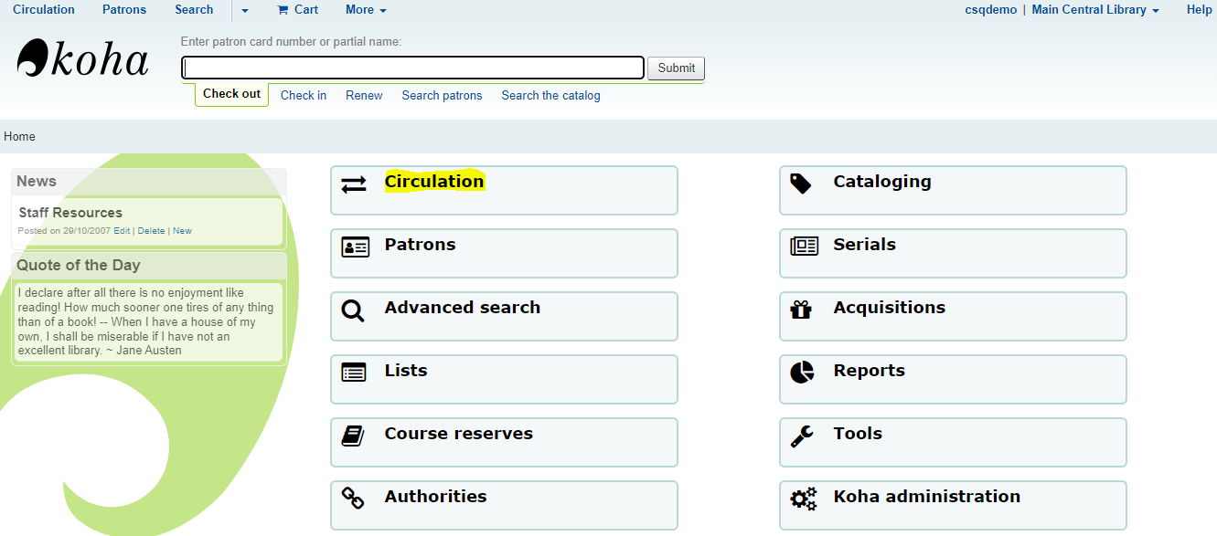Click the csqdemo username in top bar

pyautogui.click(x=990, y=10)
